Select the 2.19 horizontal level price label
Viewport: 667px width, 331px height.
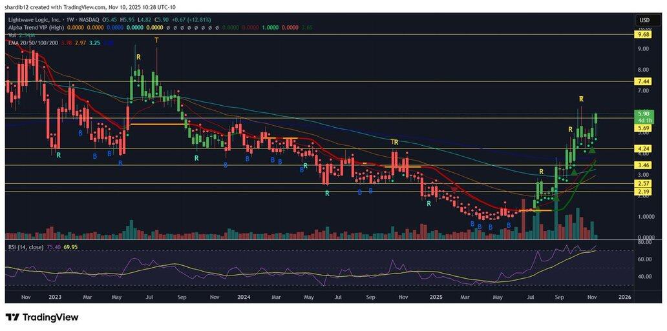tap(644, 192)
